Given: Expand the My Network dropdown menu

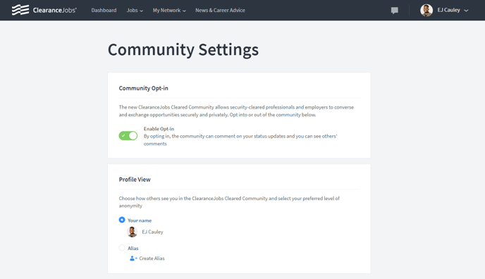Looking at the screenshot, I should [169, 10].
